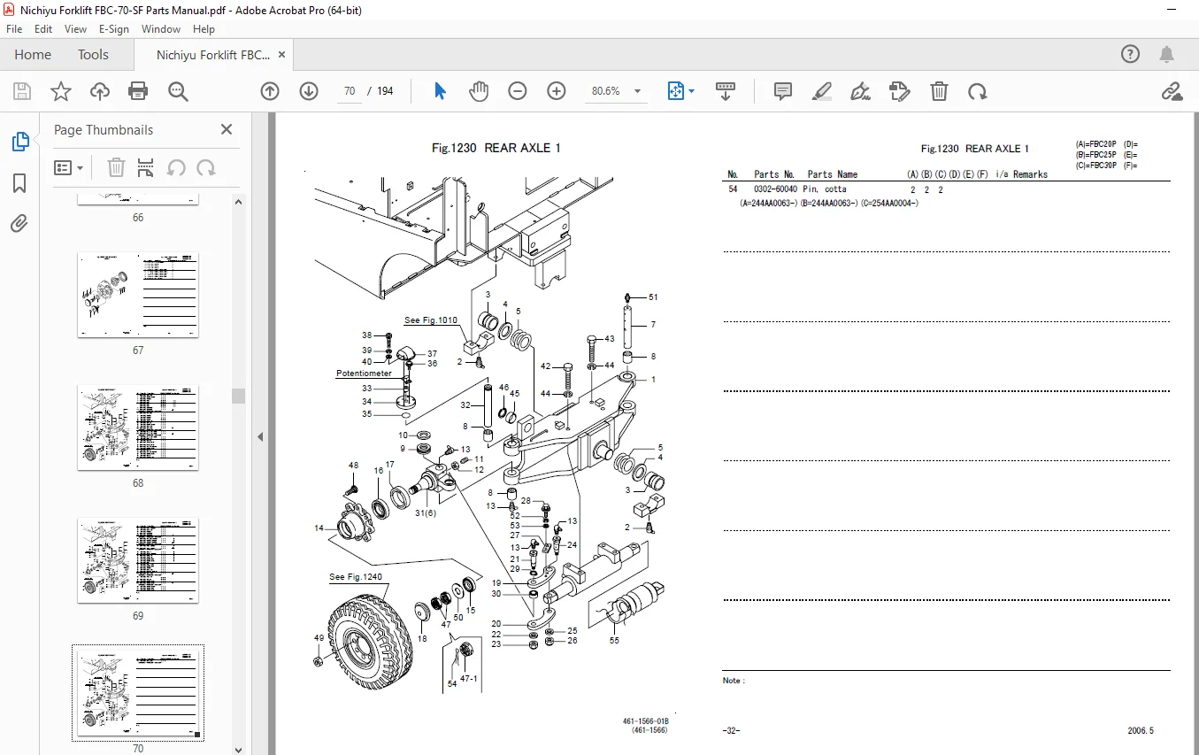Print the parts manual

coord(138,91)
